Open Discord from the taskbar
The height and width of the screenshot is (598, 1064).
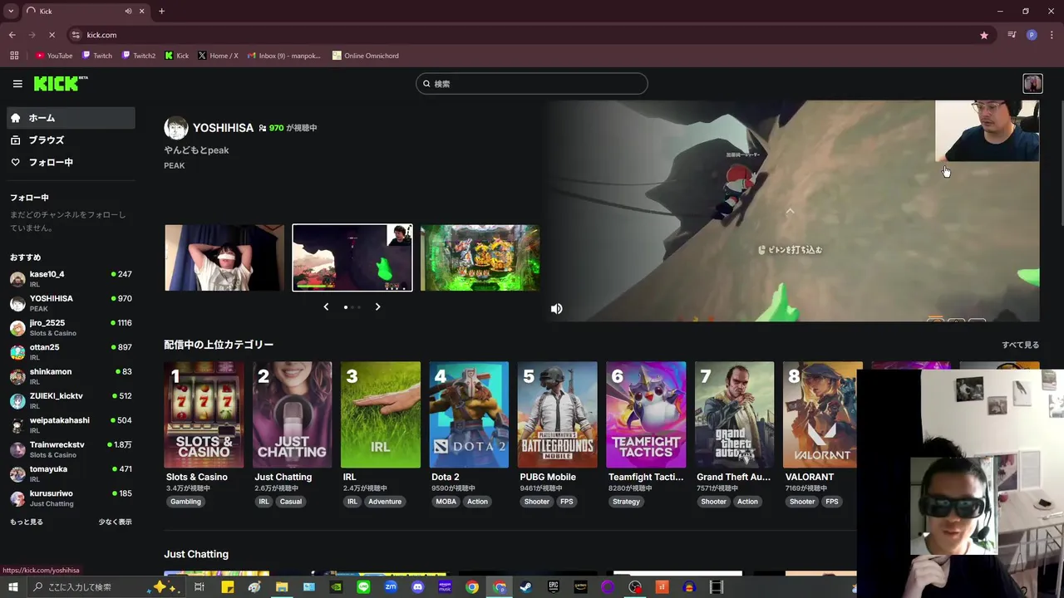417,587
